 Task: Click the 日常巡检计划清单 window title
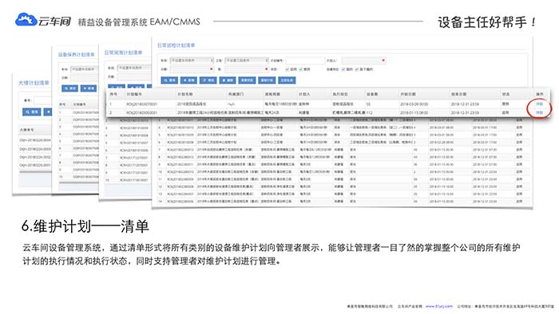click(x=176, y=45)
